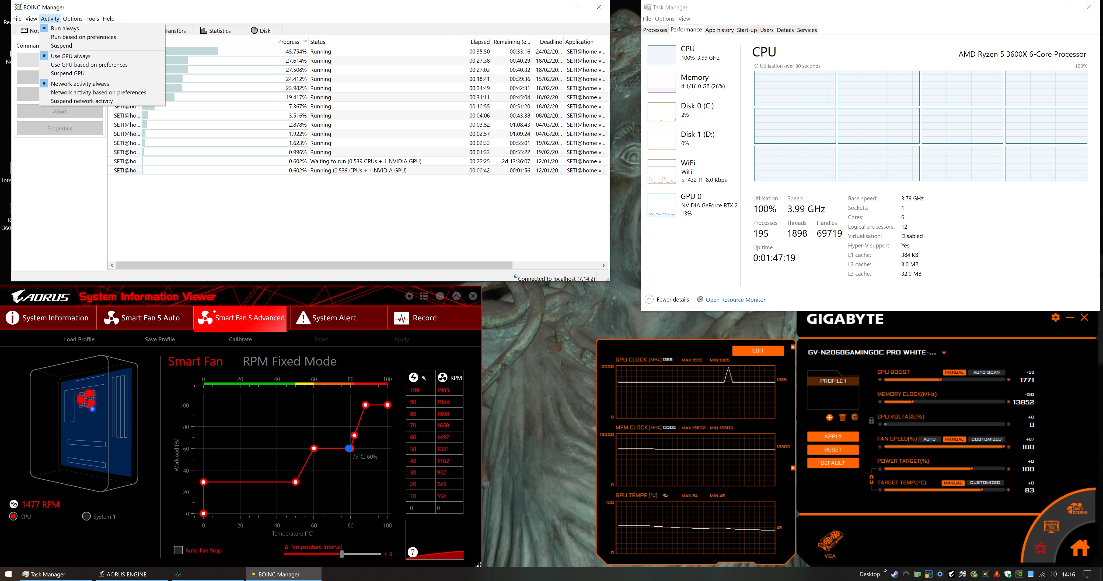The image size is (1103, 581).
Task: Add a new profile in Gigabyte Engine
Action: [x=829, y=417]
